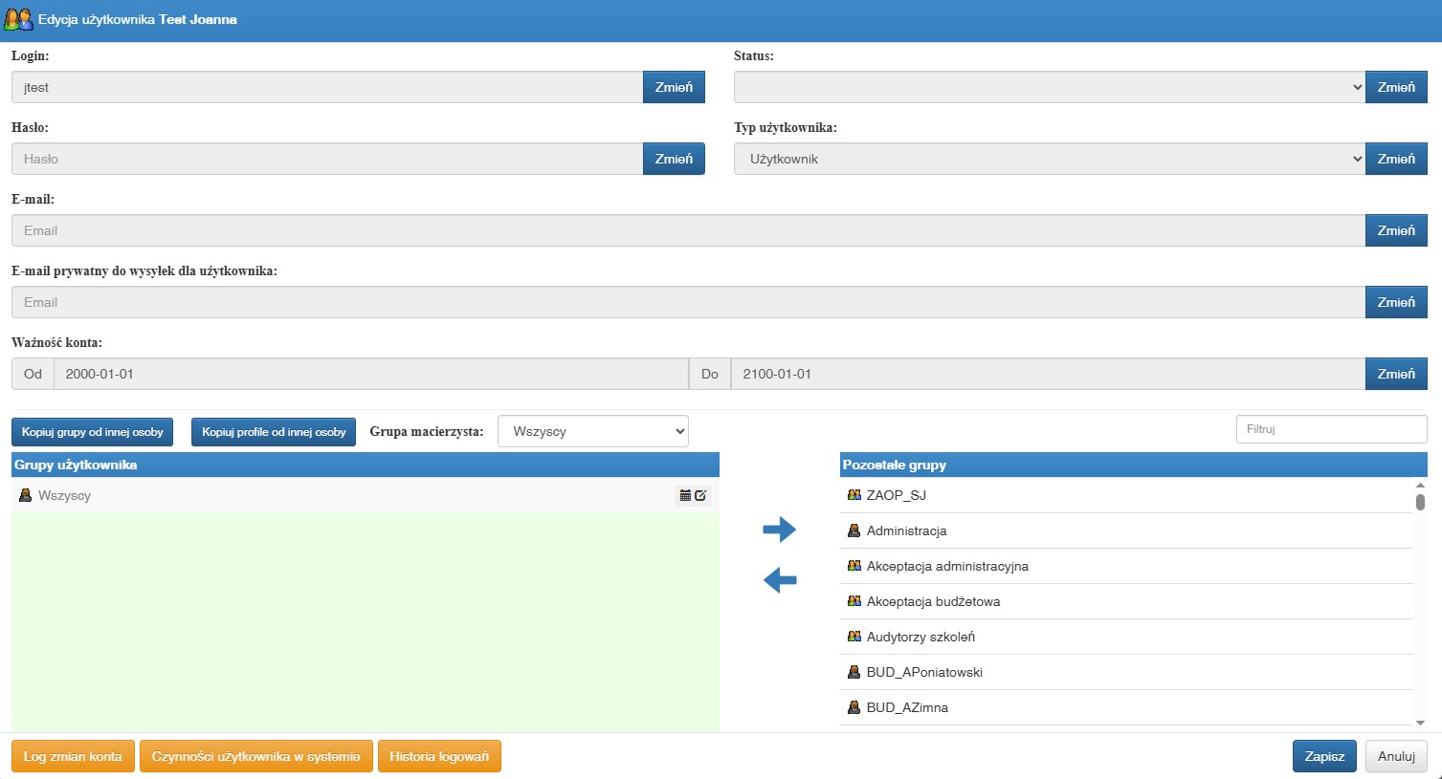Save changes with Zapisz button
The image size is (1442, 779).
click(1324, 756)
